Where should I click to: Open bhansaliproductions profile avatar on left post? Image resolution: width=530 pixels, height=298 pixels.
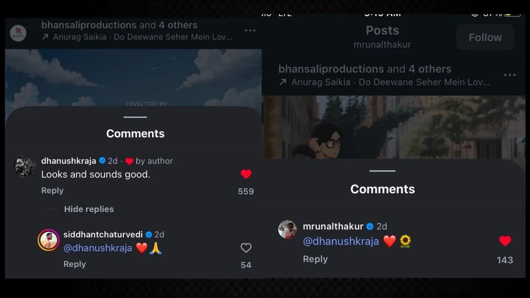coord(18,33)
